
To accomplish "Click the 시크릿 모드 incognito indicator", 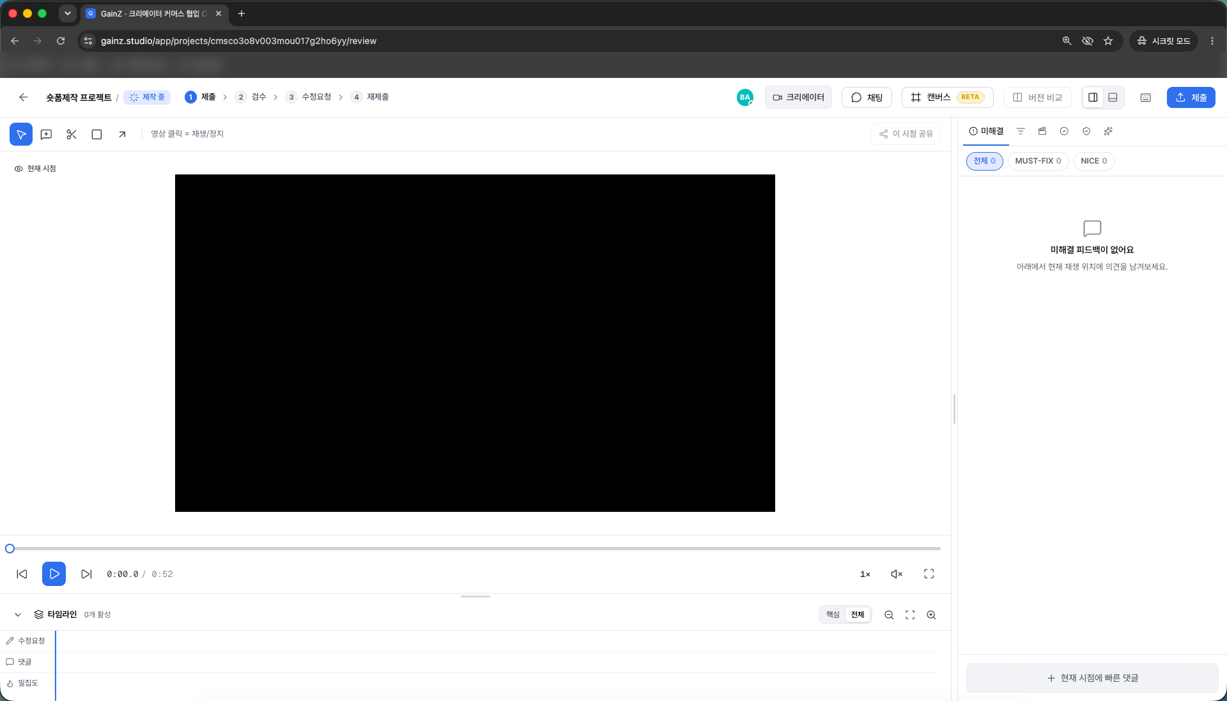I will [x=1163, y=41].
